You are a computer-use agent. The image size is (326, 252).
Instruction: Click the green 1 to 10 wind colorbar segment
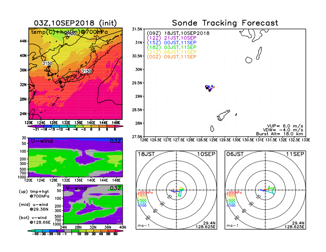click(75, 231)
